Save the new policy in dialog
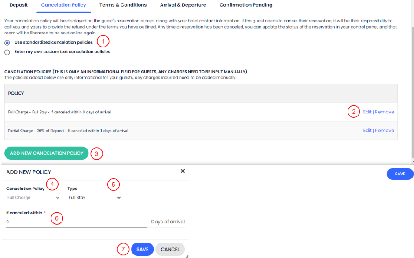414x258 pixels. tap(142, 249)
